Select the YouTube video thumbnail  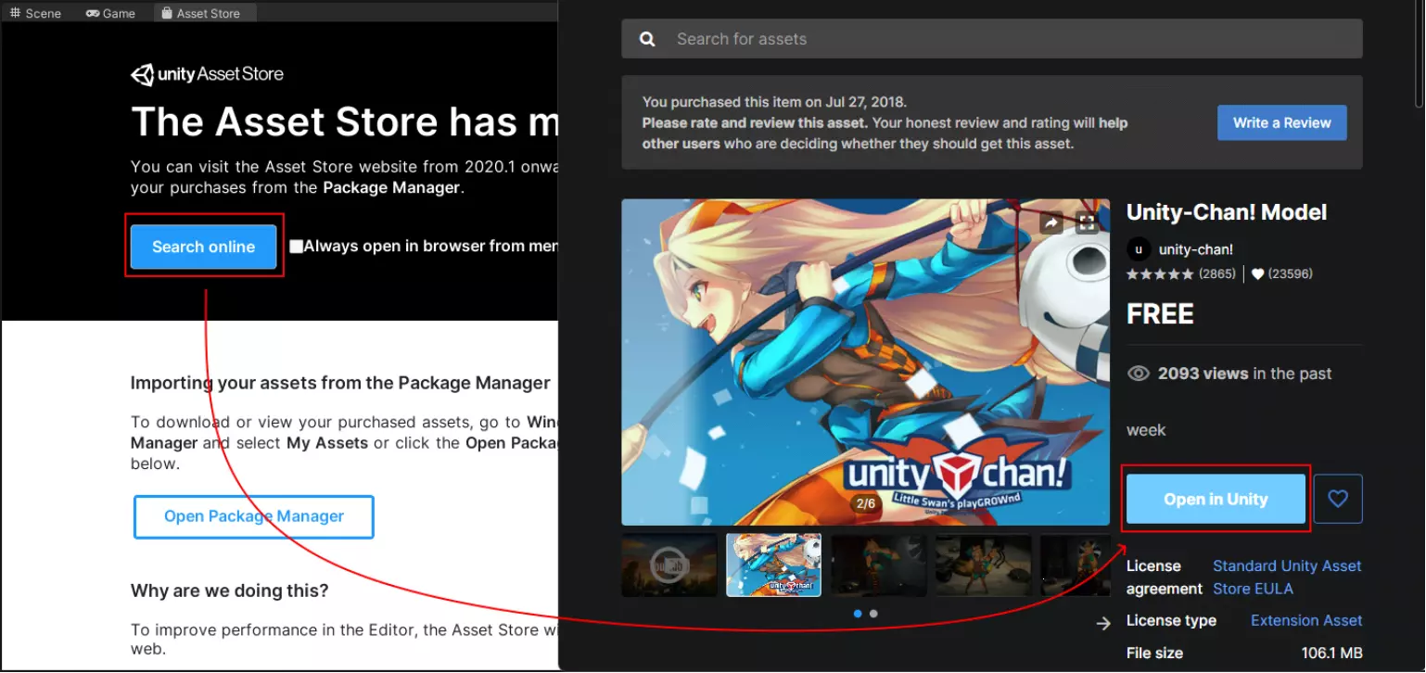pyautogui.click(x=669, y=565)
